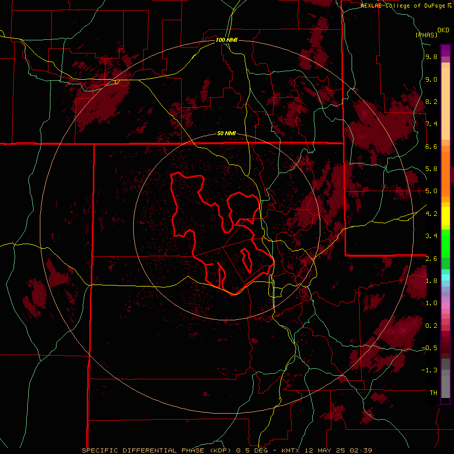Click the 02:39 timestamp

pos(361,450)
